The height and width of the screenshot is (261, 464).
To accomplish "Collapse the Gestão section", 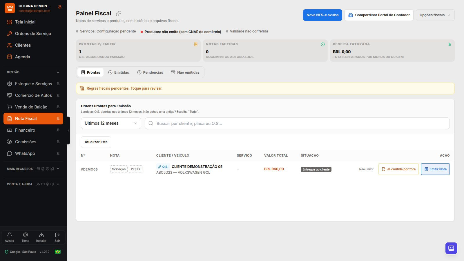I will pyautogui.click(x=33, y=72).
